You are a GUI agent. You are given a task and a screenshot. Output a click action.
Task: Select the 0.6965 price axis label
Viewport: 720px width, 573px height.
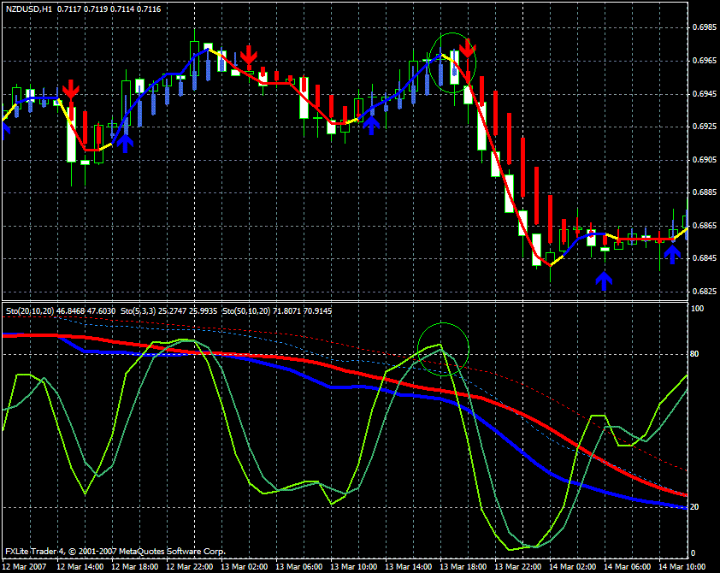tap(705, 60)
